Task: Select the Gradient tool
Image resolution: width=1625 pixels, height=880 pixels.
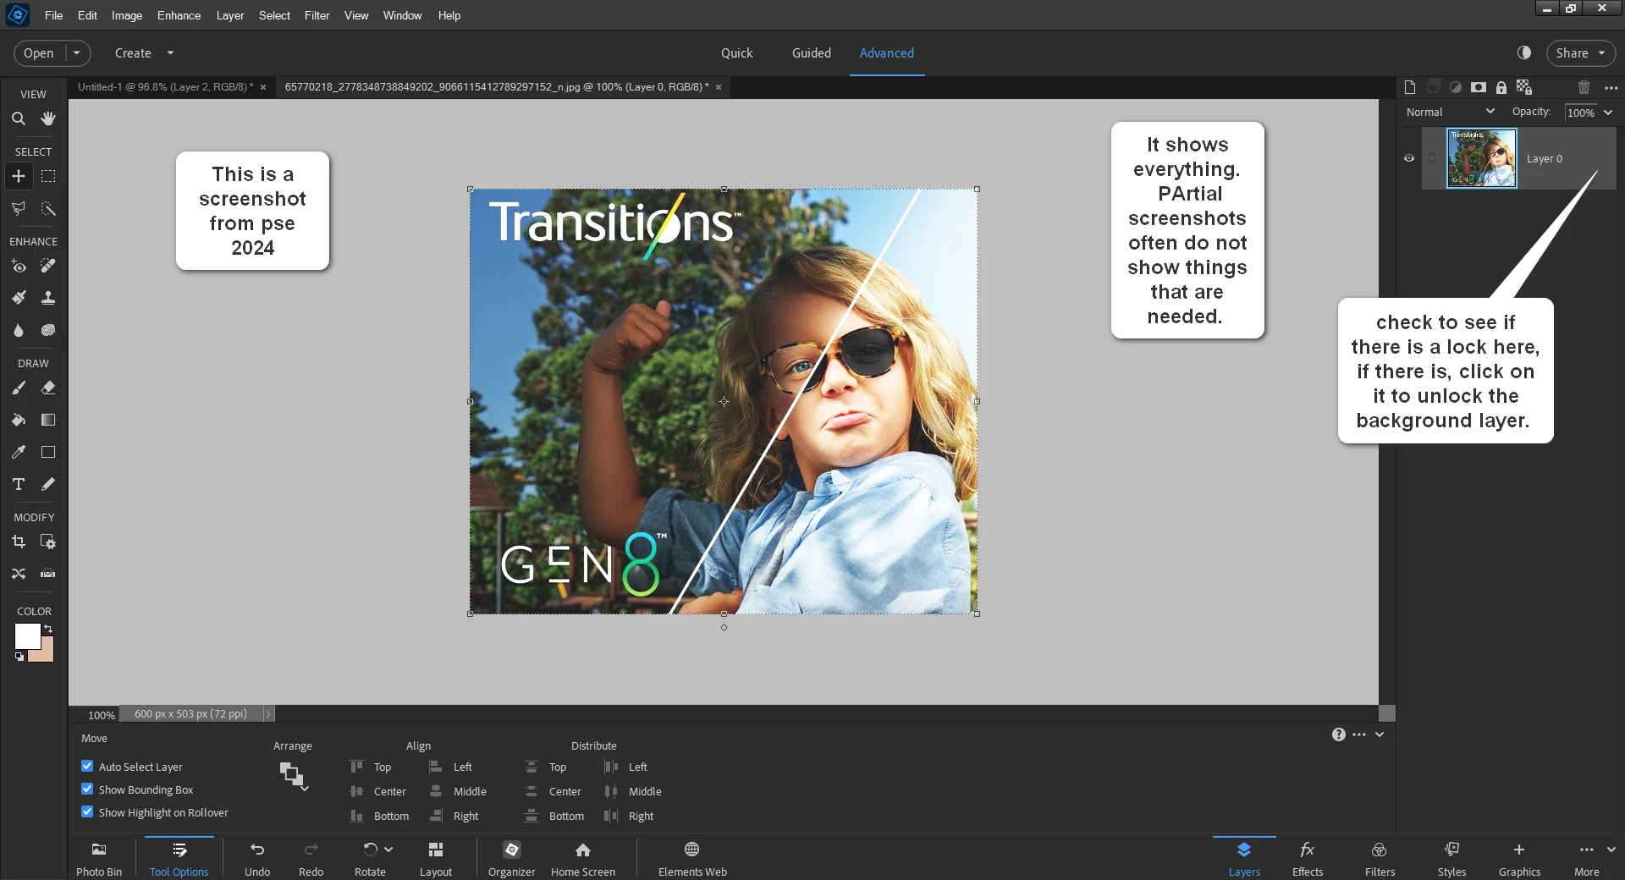Action: coord(48,420)
